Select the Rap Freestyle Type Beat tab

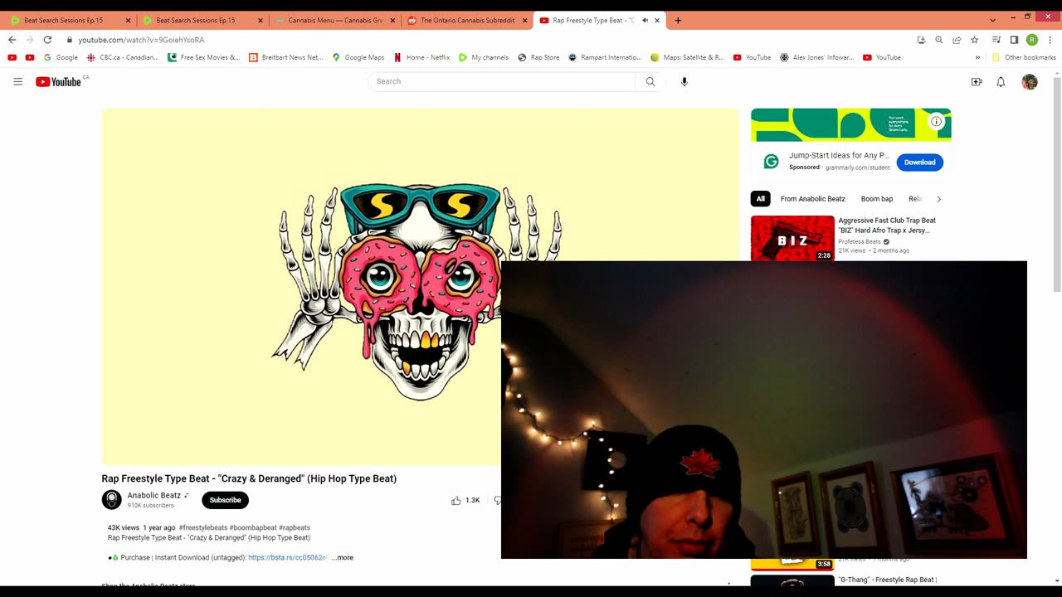coord(592,20)
